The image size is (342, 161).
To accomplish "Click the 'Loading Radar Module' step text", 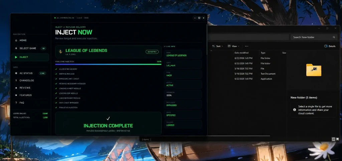I will click(x=69, y=98).
